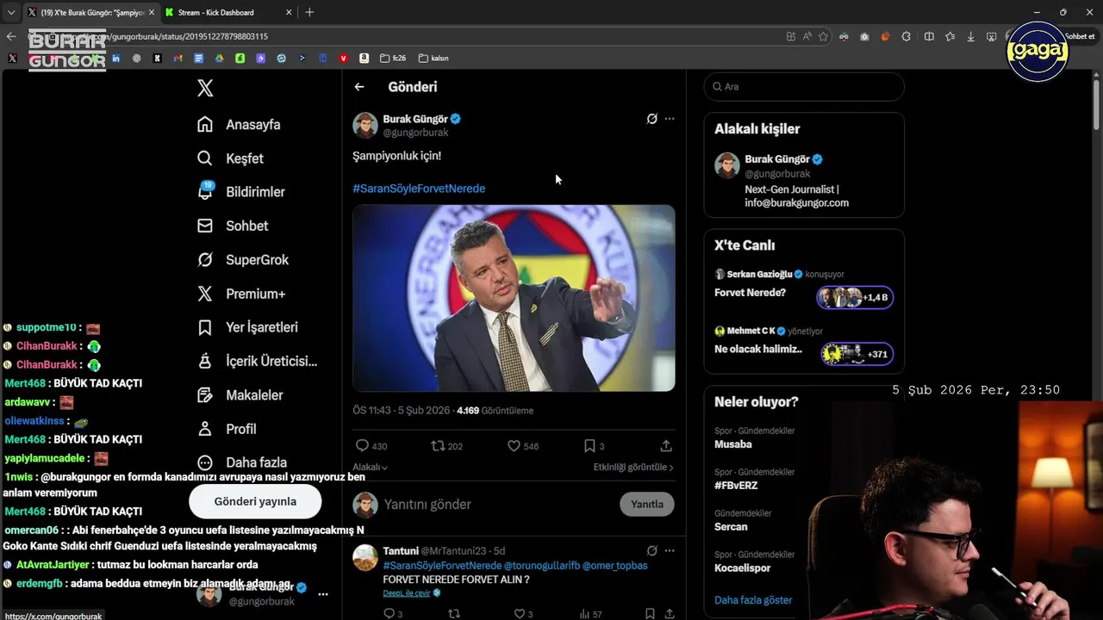Open LinkedIn bookmark icon
This screenshot has height=620, width=1103.
click(115, 59)
